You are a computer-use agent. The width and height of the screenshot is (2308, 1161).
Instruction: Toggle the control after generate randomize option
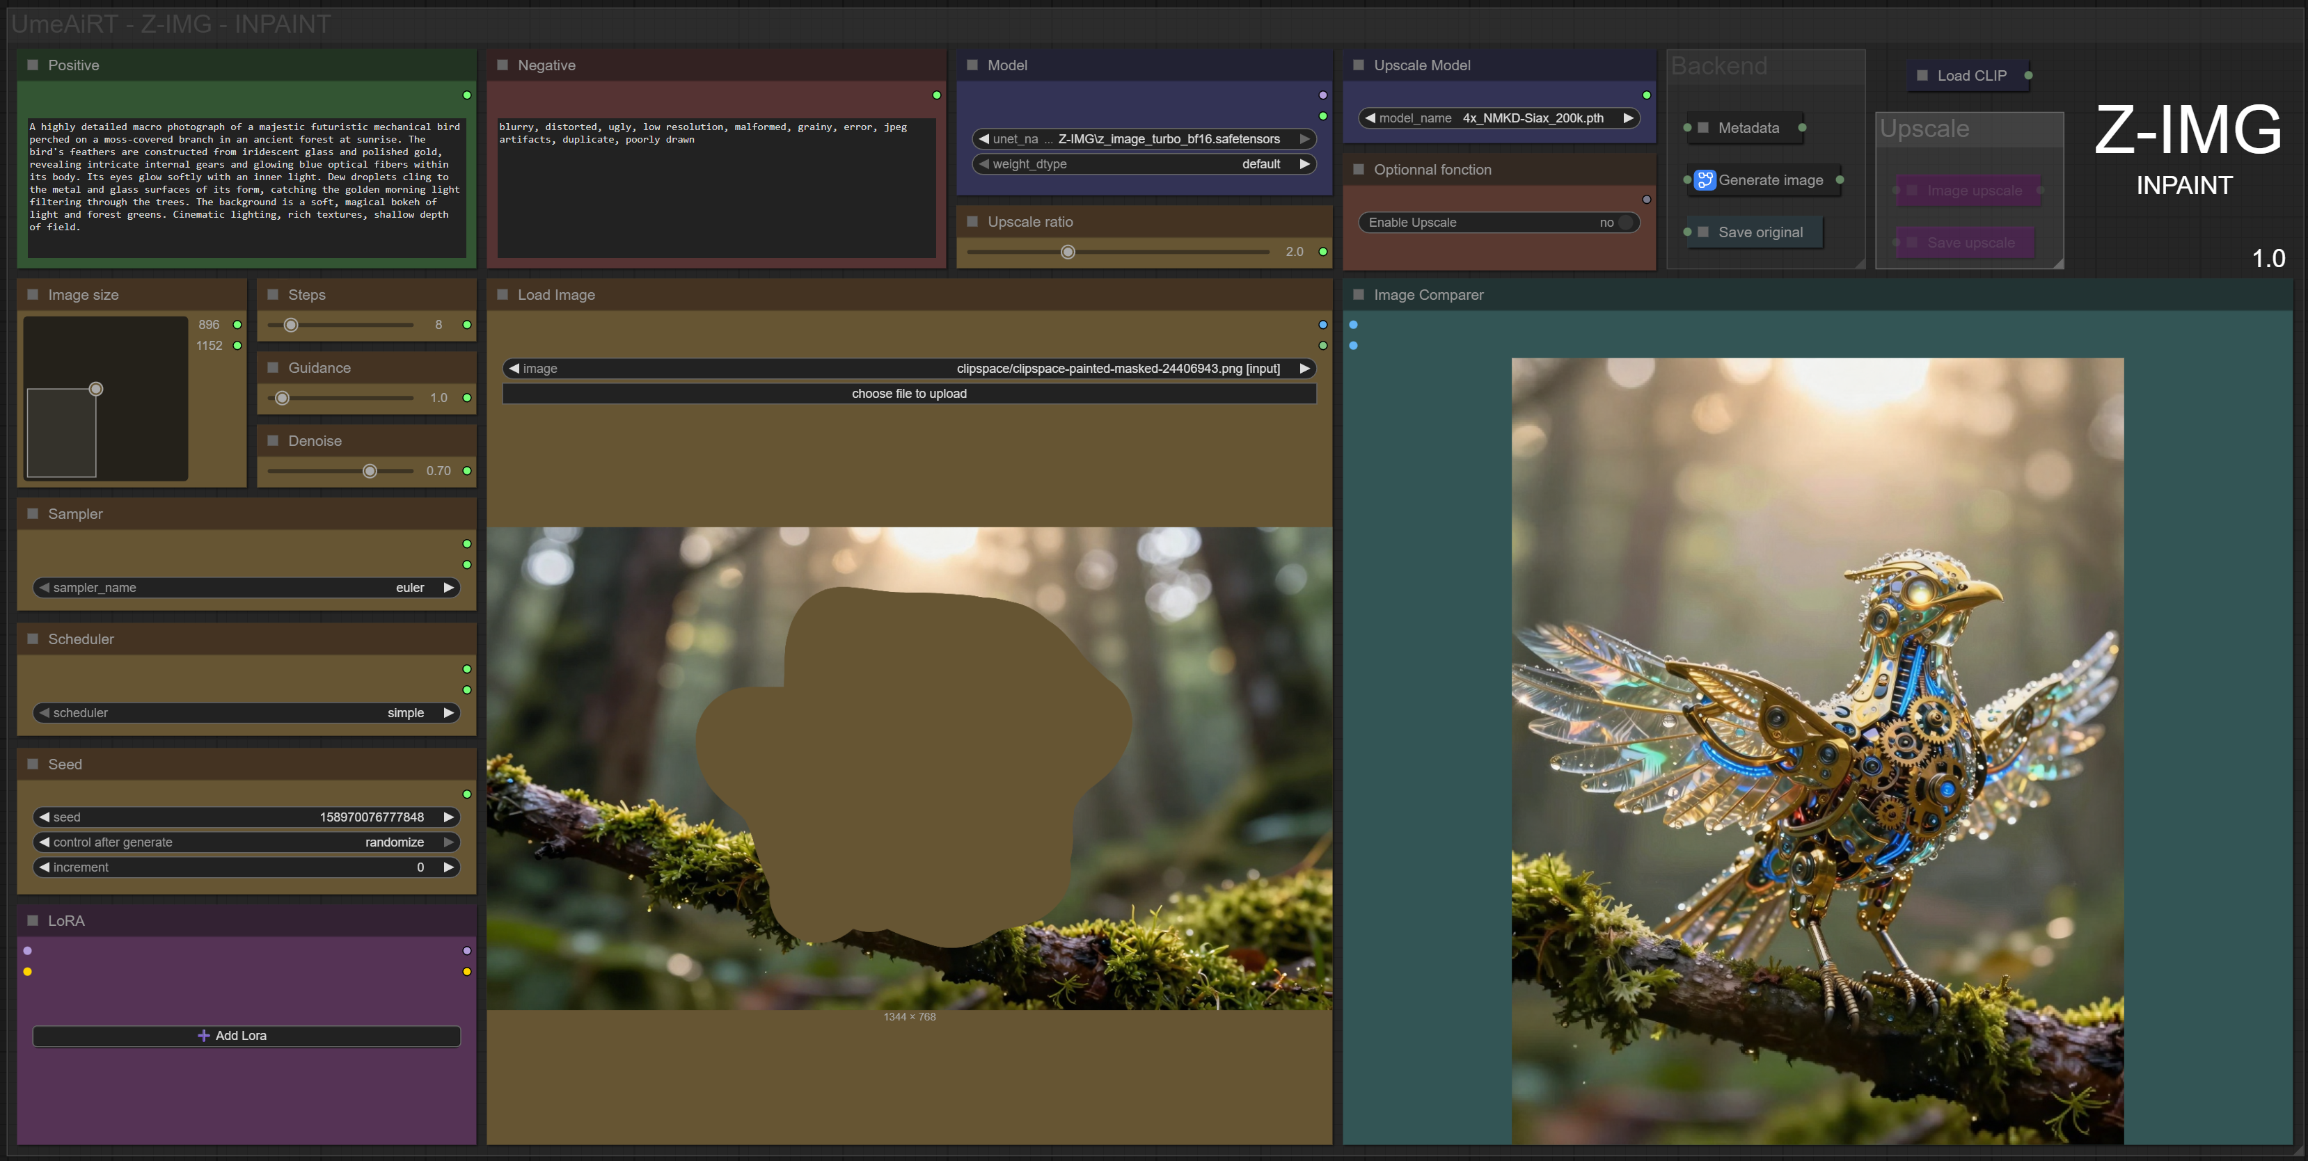point(246,842)
